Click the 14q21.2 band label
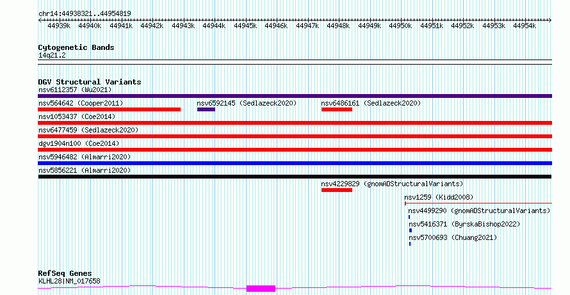The height and width of the screenshot is (295, 570). pyautogui.click(x=52, y=56)
